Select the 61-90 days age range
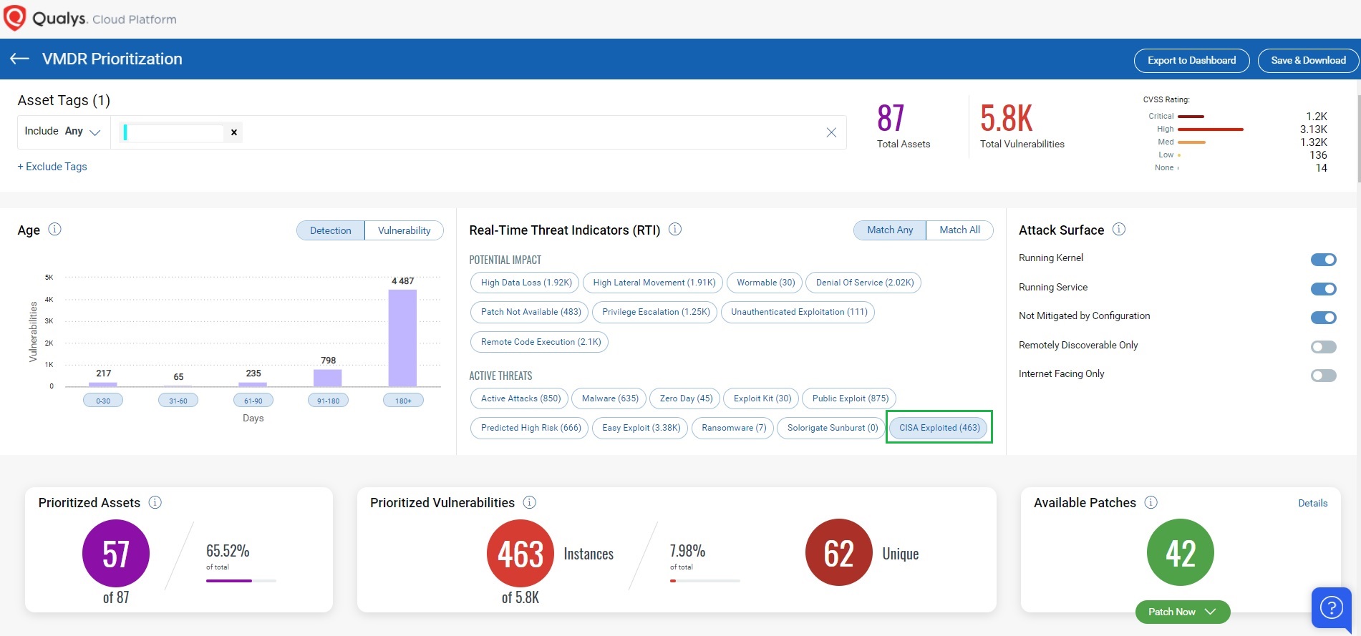This screenshot has width=1361, height=636. pyautogui.click(x=253, y=401)
